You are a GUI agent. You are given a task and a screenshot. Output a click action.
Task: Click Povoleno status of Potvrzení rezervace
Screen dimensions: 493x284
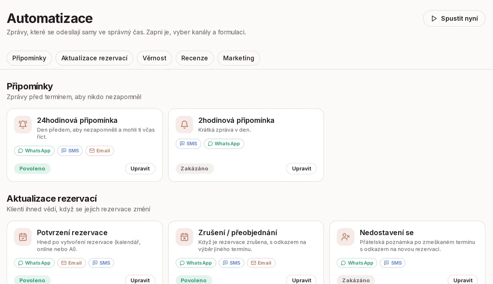tap(32, 280)
